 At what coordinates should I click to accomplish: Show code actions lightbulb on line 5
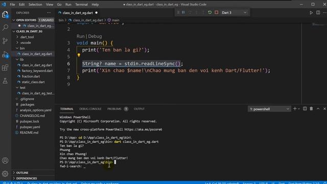(79, 55)
